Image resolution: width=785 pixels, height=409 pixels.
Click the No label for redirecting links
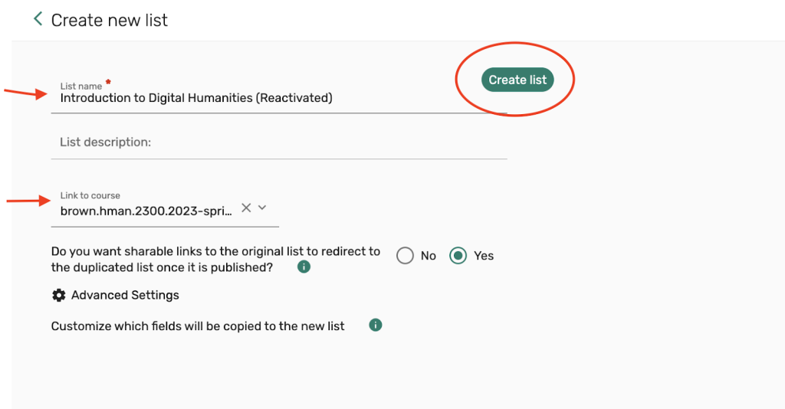[x=428, y=256]
